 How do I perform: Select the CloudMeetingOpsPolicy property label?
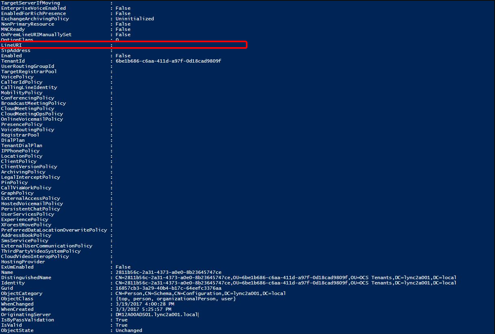(32, 114)
